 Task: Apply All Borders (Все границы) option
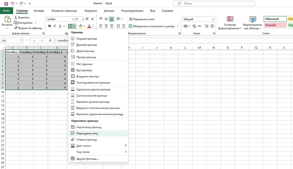pyautogui.click(x=84, y=70)
